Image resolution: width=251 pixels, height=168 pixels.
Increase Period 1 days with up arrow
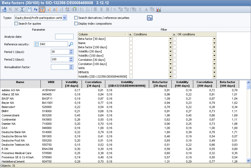click(x=71, y=51)
